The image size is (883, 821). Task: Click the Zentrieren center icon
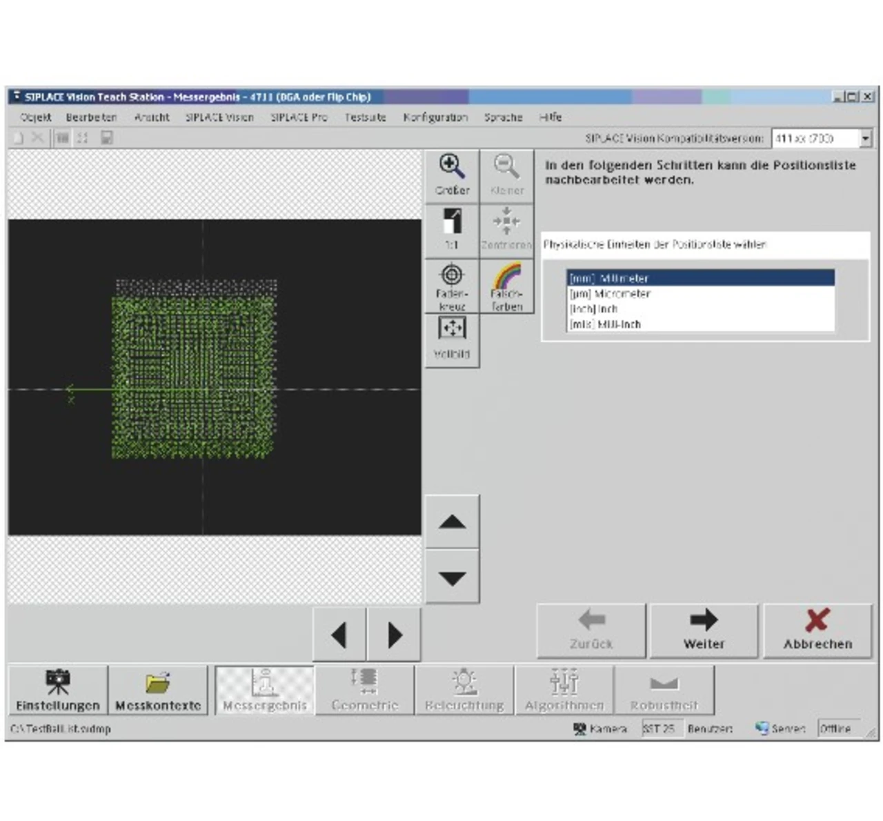tap(507, 230)
